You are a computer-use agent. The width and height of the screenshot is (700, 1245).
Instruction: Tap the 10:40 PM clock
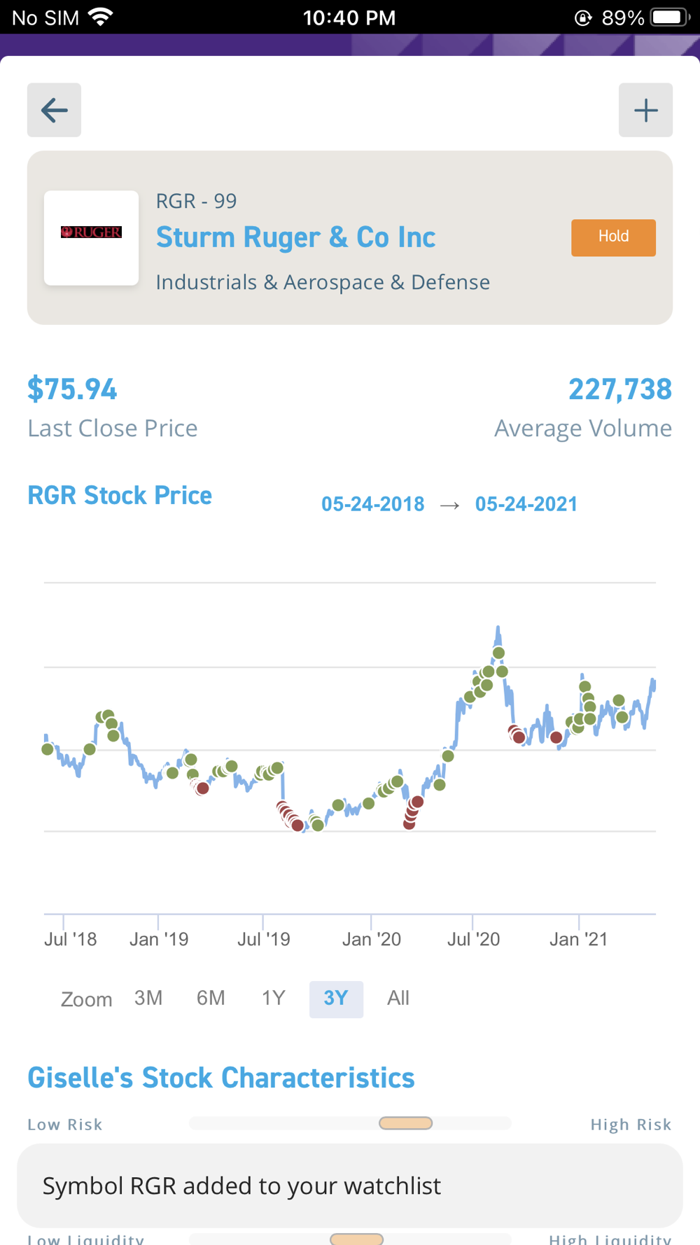tap(349, 18)
